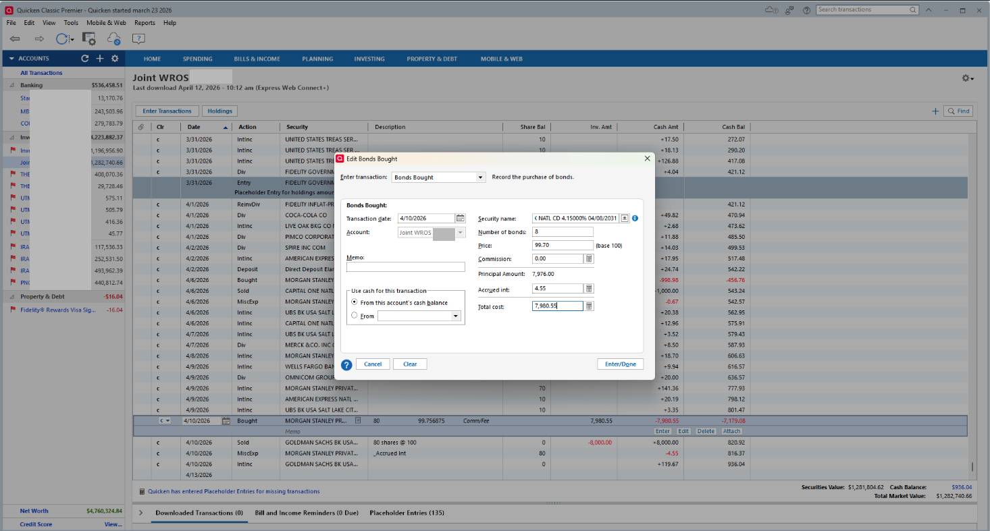990x531 pixels.
Task: Click question mark help icon in title bar
Action: pos(806,10)
